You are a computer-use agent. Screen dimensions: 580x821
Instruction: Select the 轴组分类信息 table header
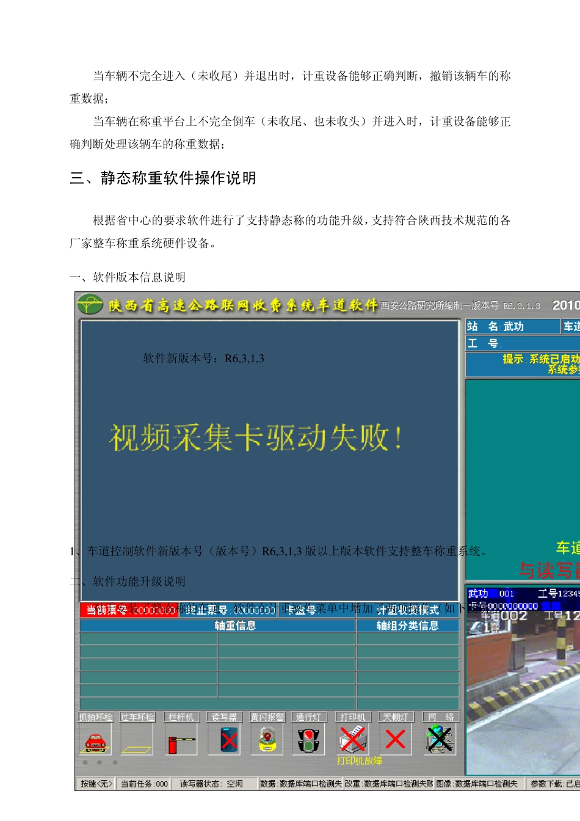pyautogui.click(x=408, y=626)
